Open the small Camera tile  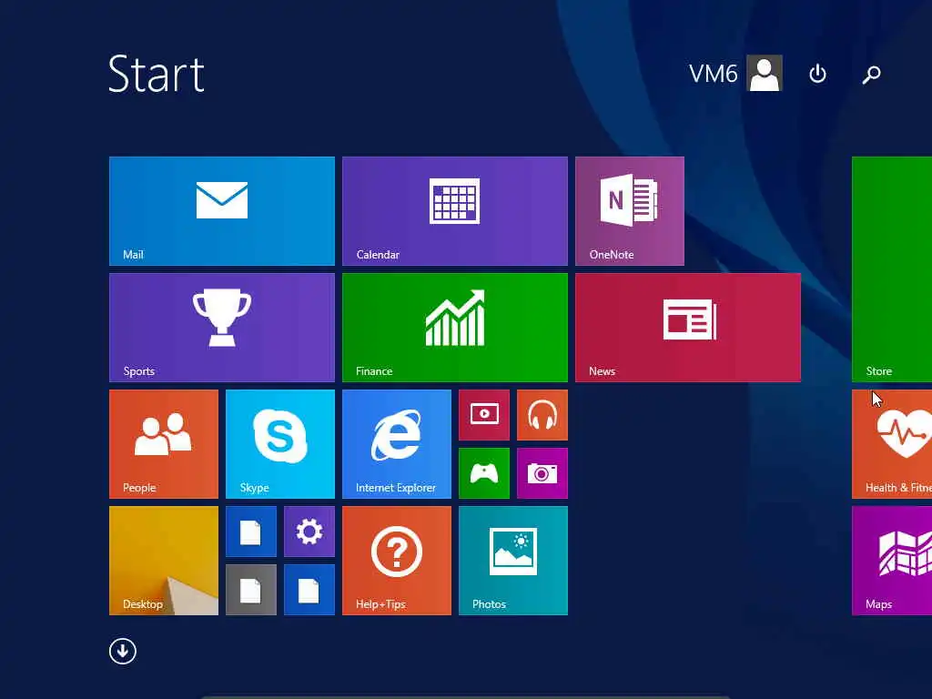pos(542,473)
